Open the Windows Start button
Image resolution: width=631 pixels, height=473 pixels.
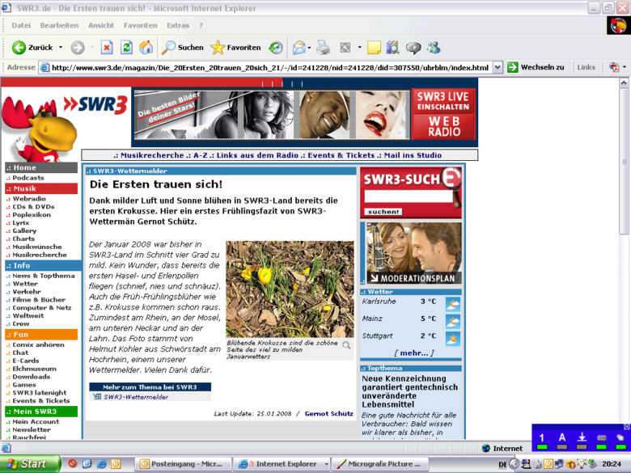tap(30, 464)
